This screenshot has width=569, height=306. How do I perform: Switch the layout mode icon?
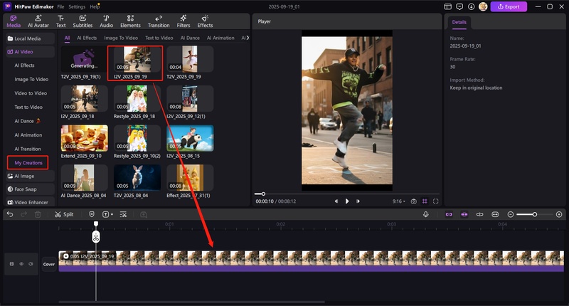[x=448, y=6]
